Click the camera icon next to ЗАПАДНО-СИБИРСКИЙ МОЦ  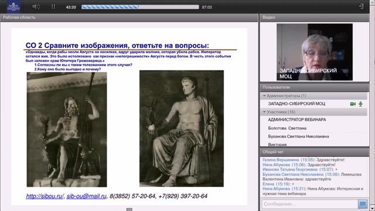click(x=353, y=104)
